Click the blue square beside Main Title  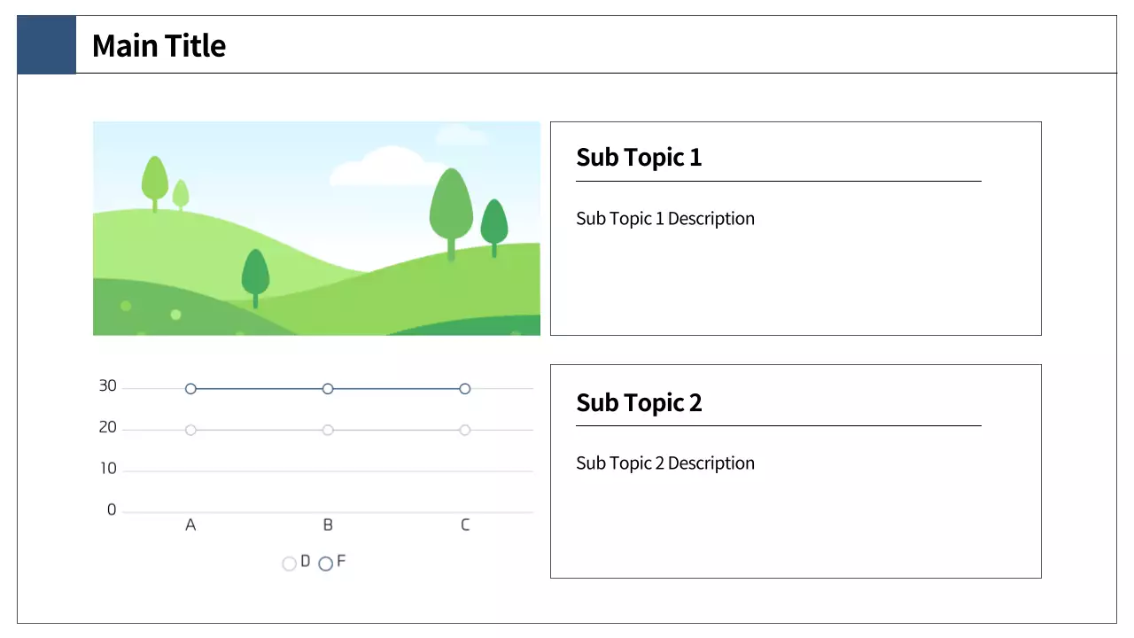tap(47, 44)
